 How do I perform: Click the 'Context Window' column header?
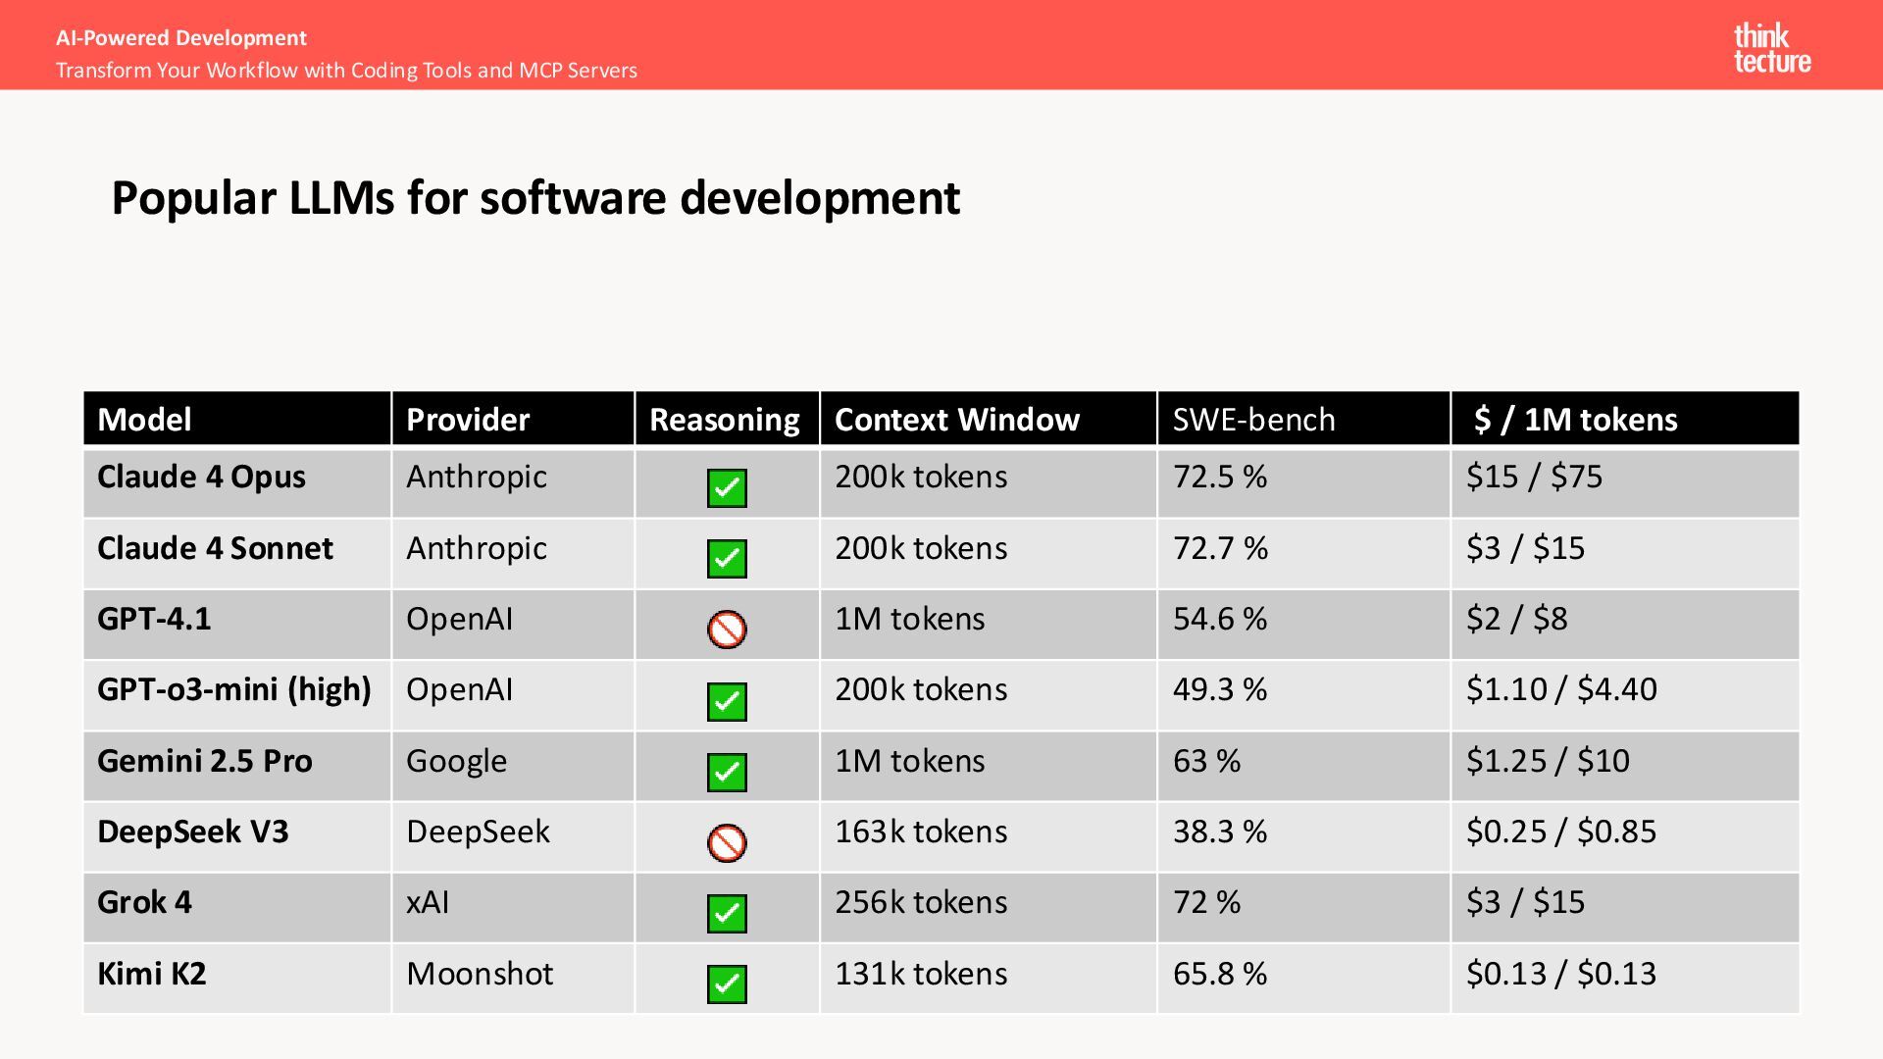coord(989,419)
